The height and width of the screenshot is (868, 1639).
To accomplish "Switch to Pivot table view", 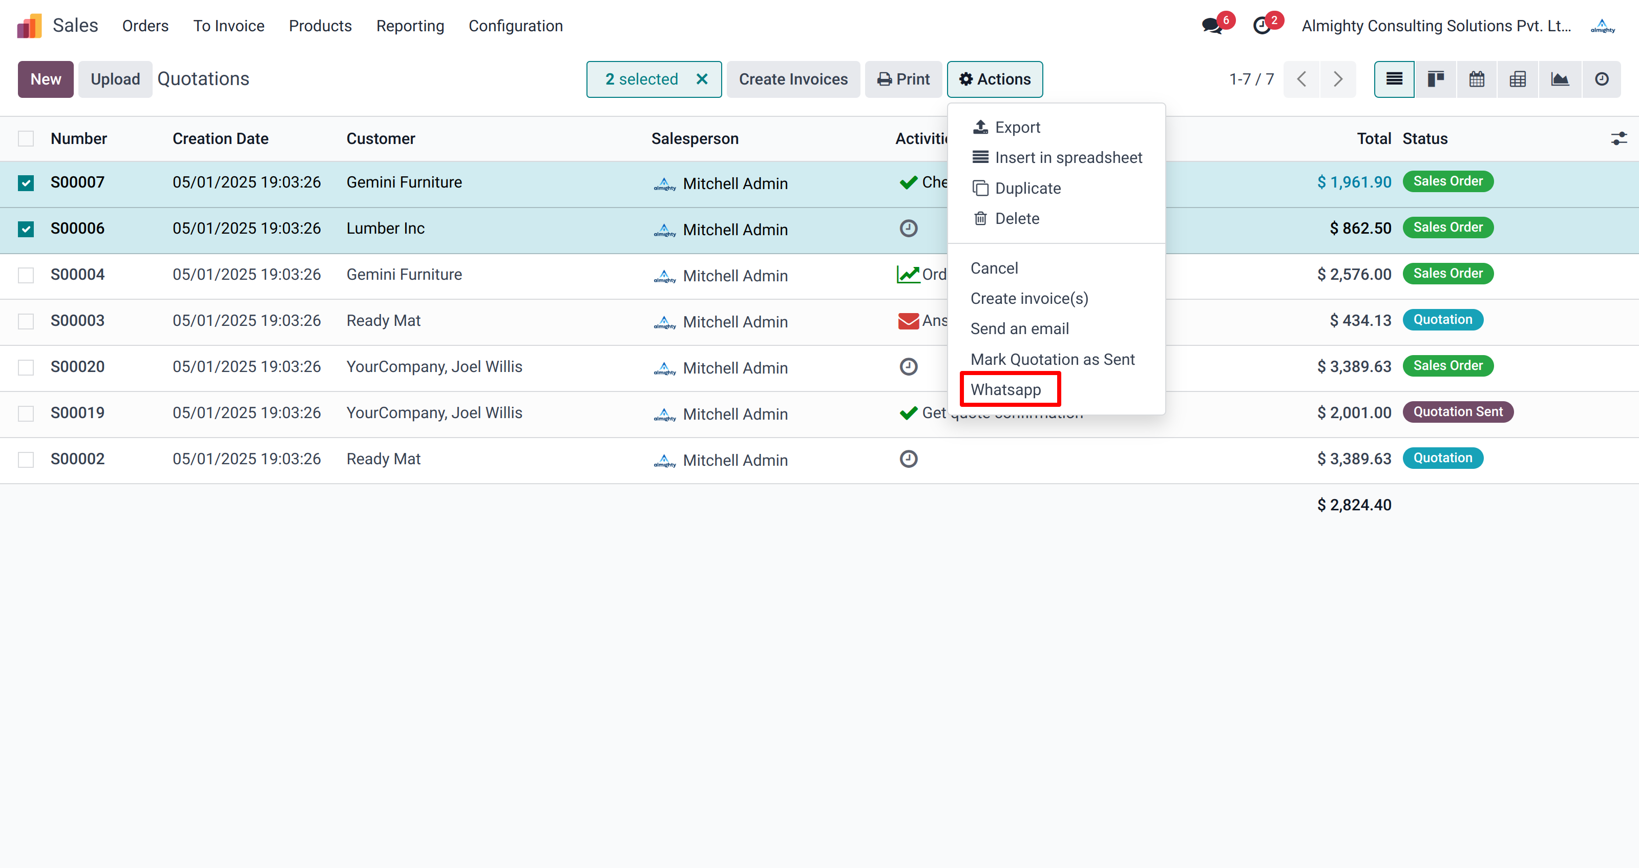I will click(1518, 79).
